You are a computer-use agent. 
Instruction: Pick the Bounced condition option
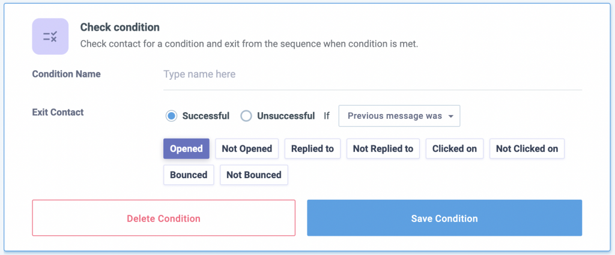[x=188, y=175]
